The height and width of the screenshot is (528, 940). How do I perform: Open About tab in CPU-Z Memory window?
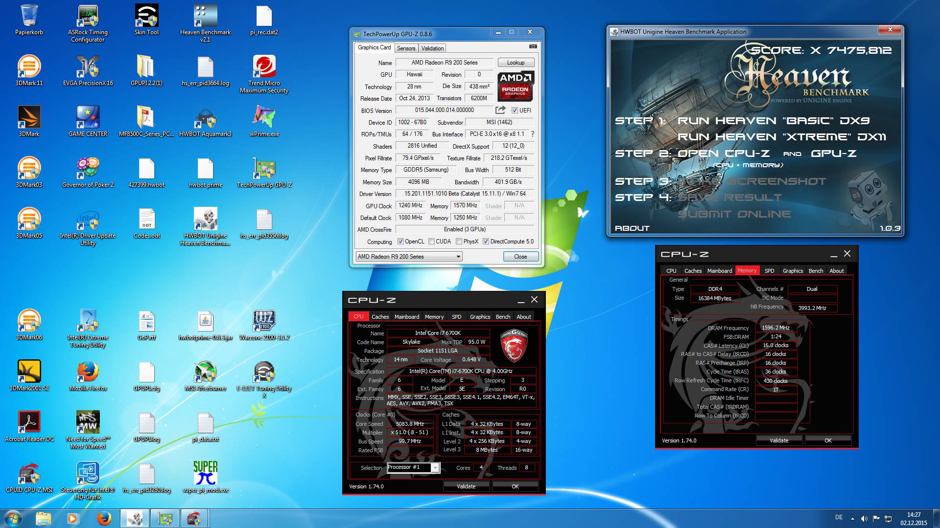836,271
